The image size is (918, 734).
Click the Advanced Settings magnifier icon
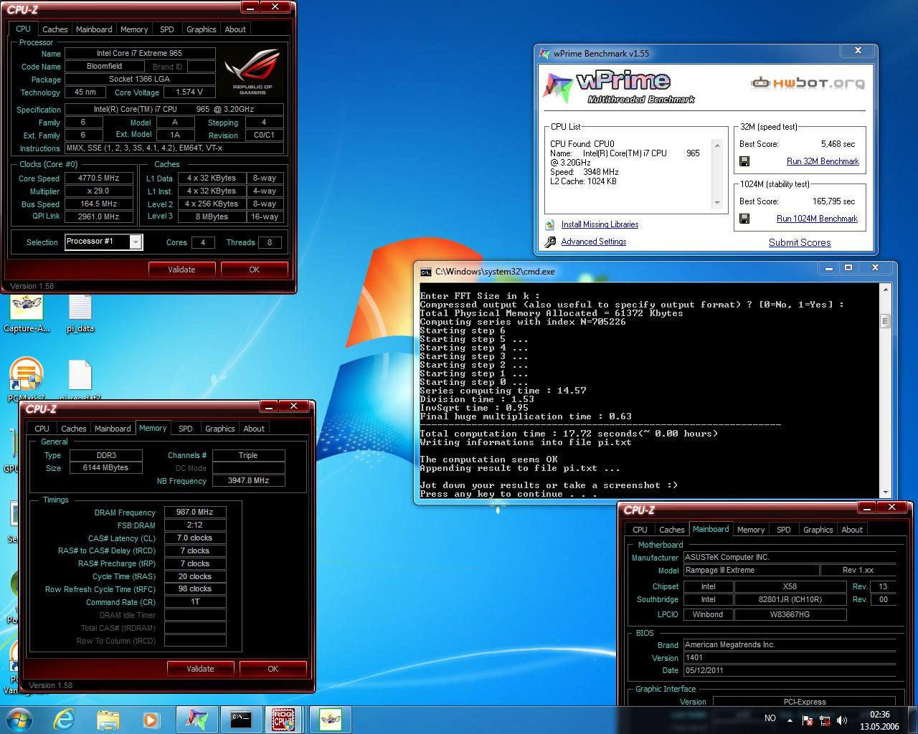[x=550, y=242]
